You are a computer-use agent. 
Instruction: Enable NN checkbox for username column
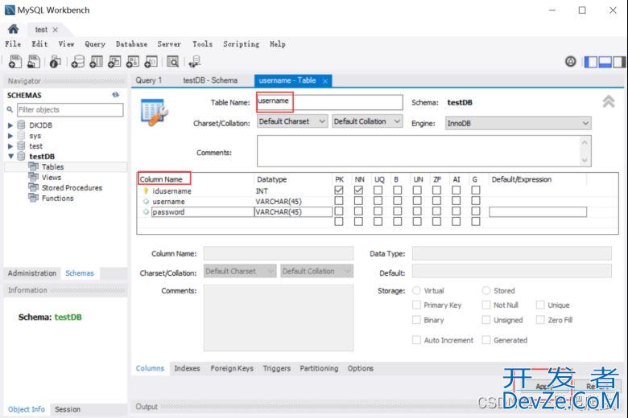pyautogui.click(x=358, y=201)
